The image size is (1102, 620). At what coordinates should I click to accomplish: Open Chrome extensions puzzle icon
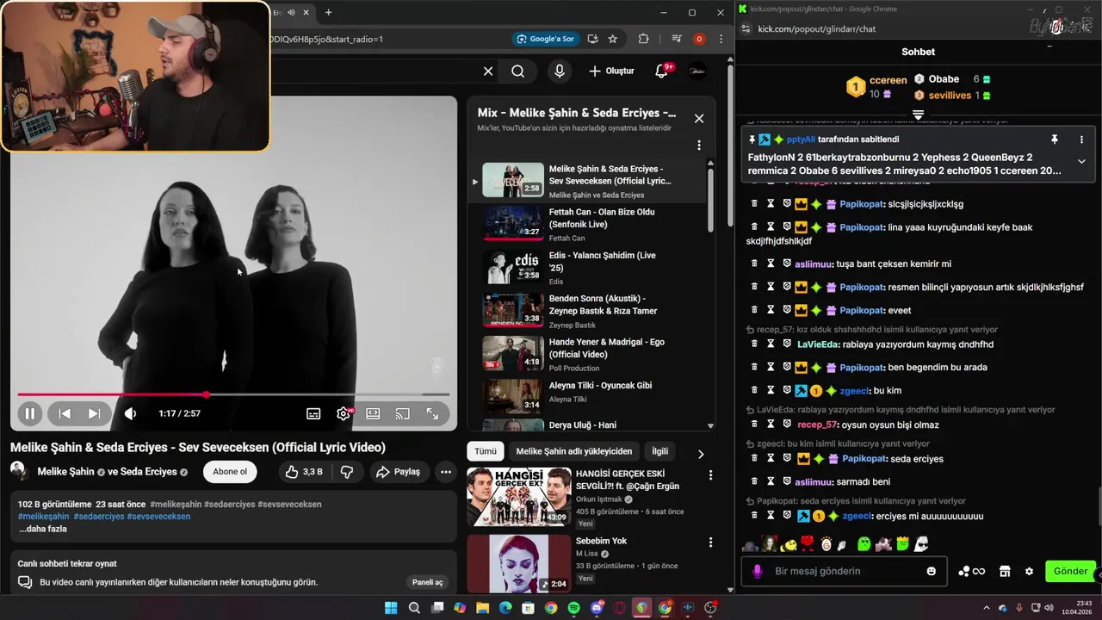pyautogui.click(x=643, y=39)
